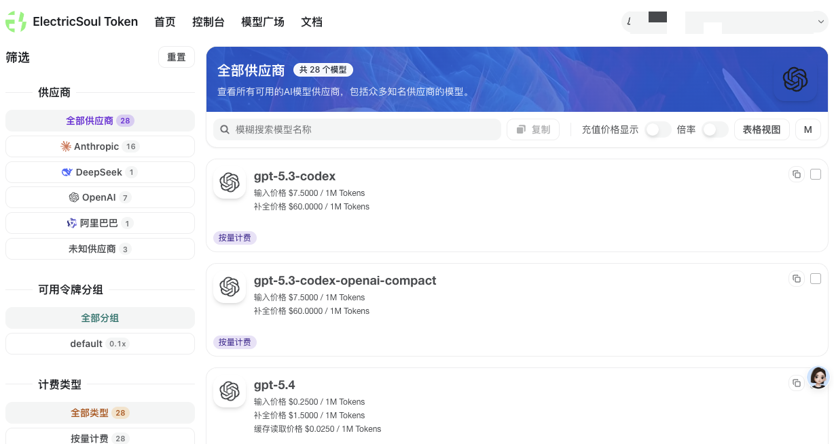Screen dimensions: 834x444
Task: Click the gpt-5.3-codex-openai-compact model logo
Action: [x=230, y=287]
